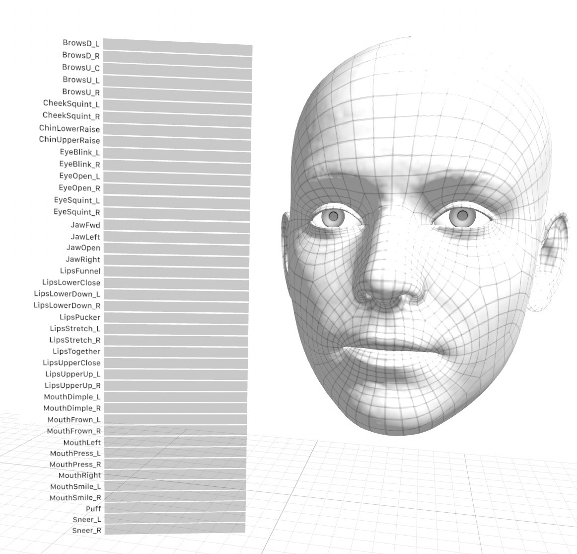Screen dimensions: 577x554
Task: Adjust the EyeBlink_L value bar
Action: pos(177,155)
